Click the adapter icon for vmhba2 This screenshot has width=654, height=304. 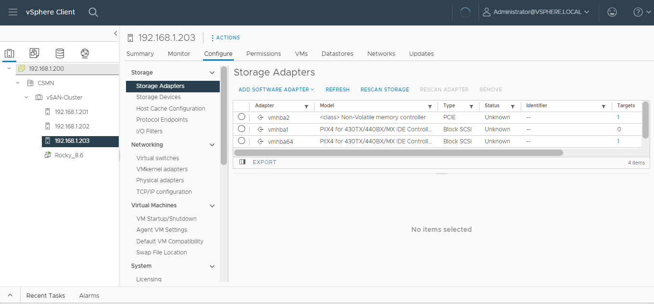pos(260,117)
